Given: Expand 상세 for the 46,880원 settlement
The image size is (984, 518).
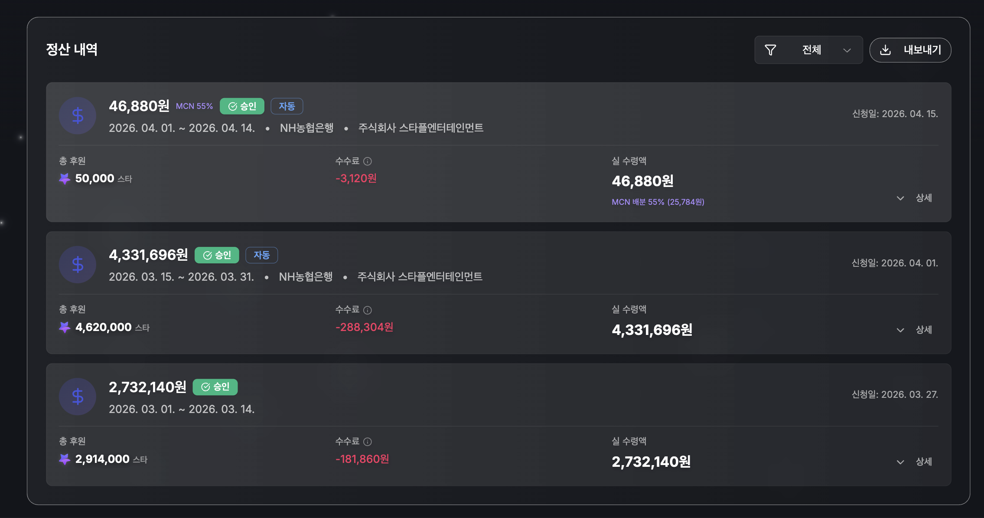Looking at the screenshot, I should click(x=914, y=198).
